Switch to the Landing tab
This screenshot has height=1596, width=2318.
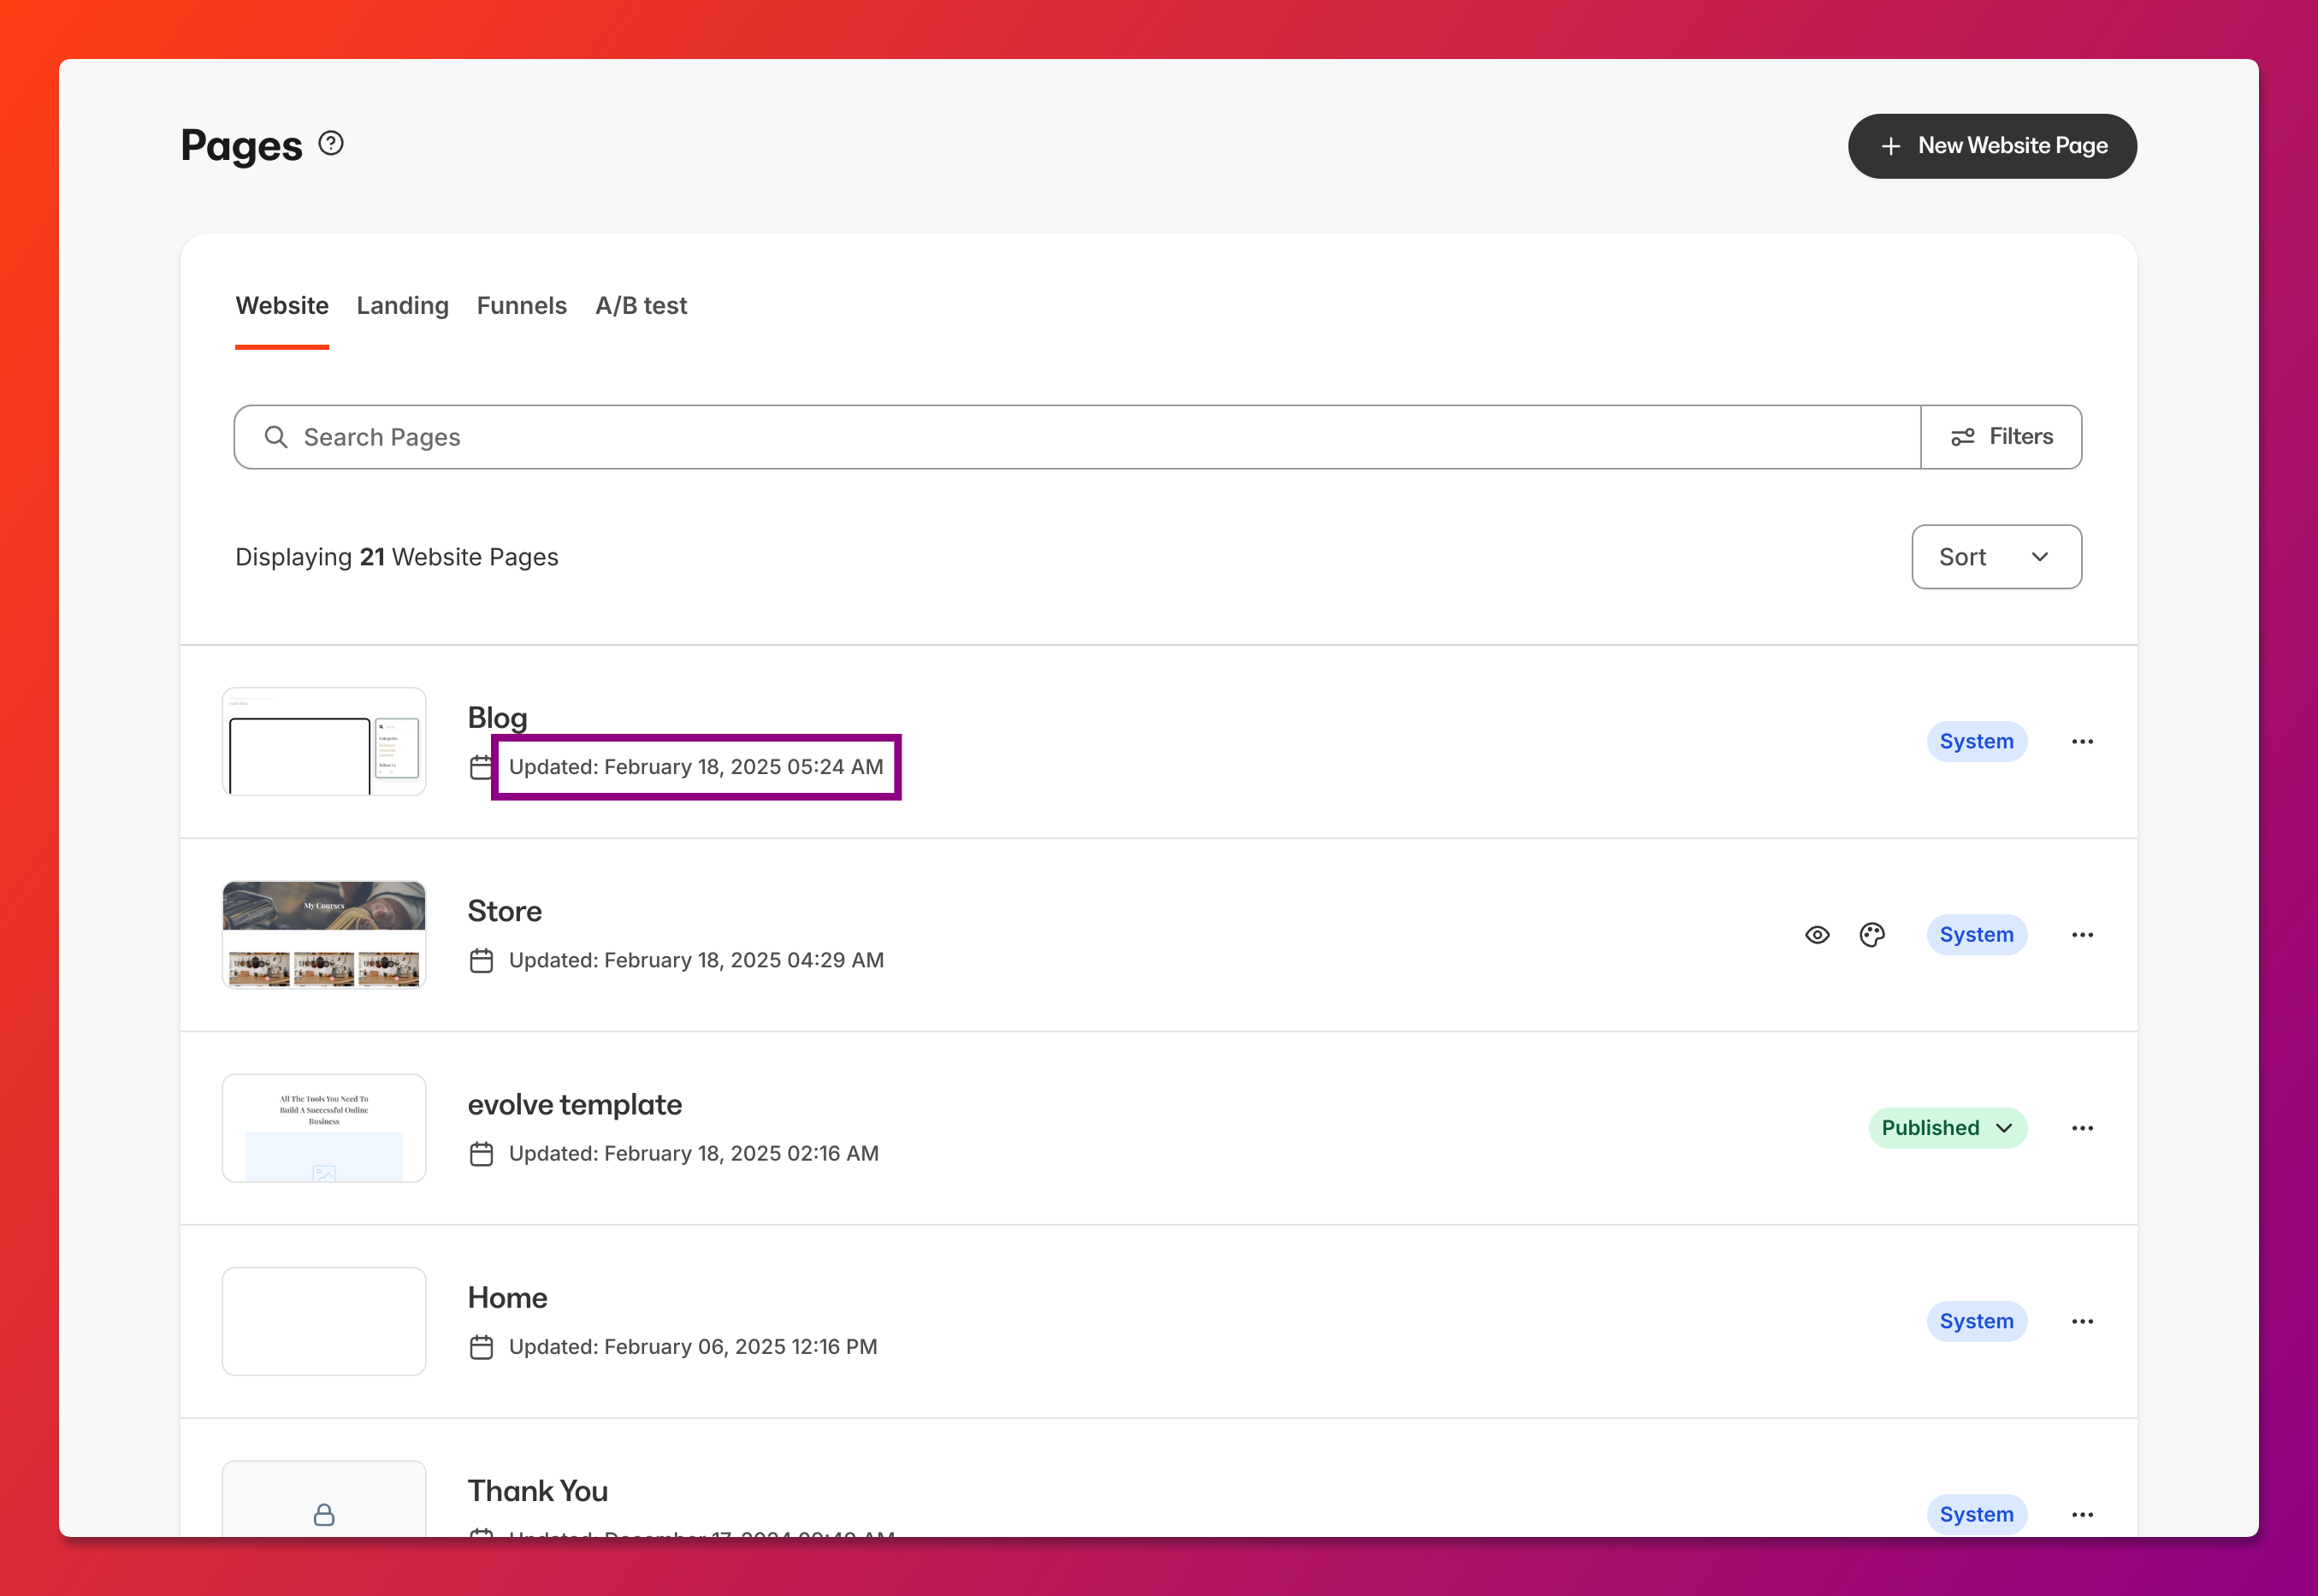(402, 306)
